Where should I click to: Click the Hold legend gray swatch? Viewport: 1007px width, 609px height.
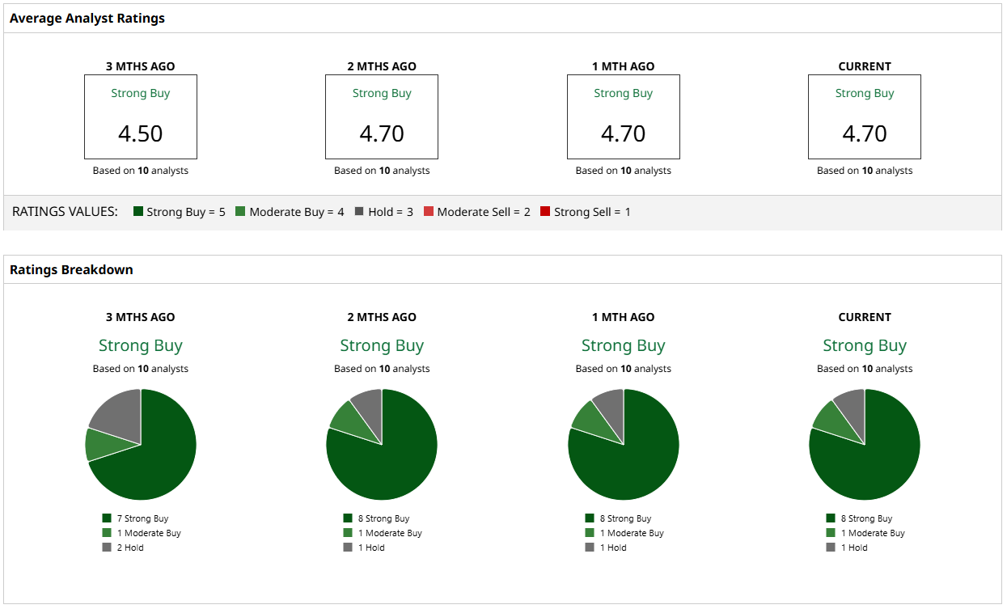tap(359, 212)
